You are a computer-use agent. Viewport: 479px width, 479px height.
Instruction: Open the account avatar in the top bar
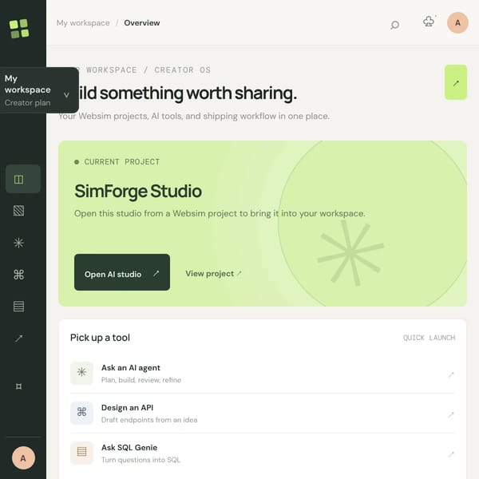click(457, 22)
